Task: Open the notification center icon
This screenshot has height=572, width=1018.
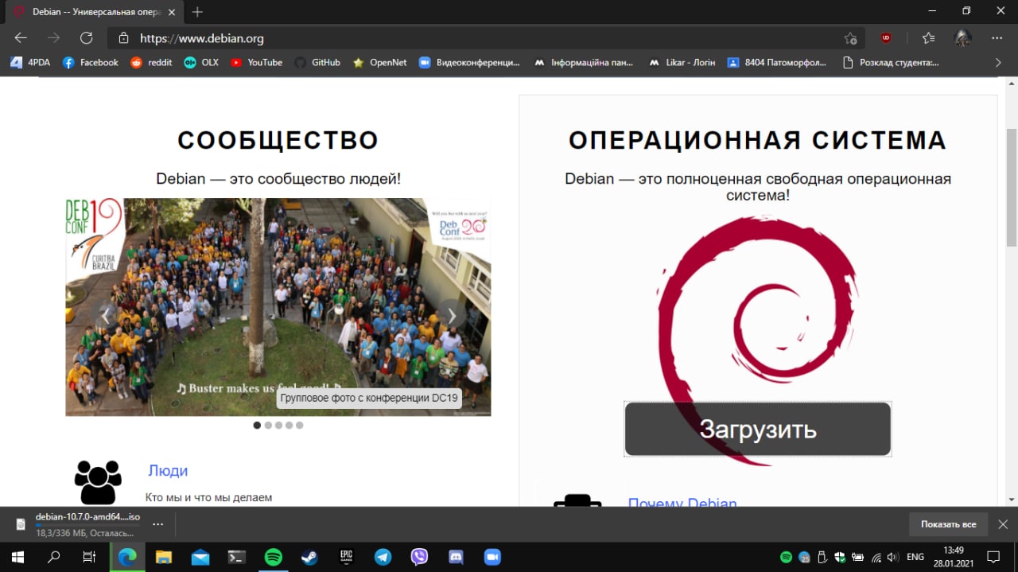Action: click(993, 557)
